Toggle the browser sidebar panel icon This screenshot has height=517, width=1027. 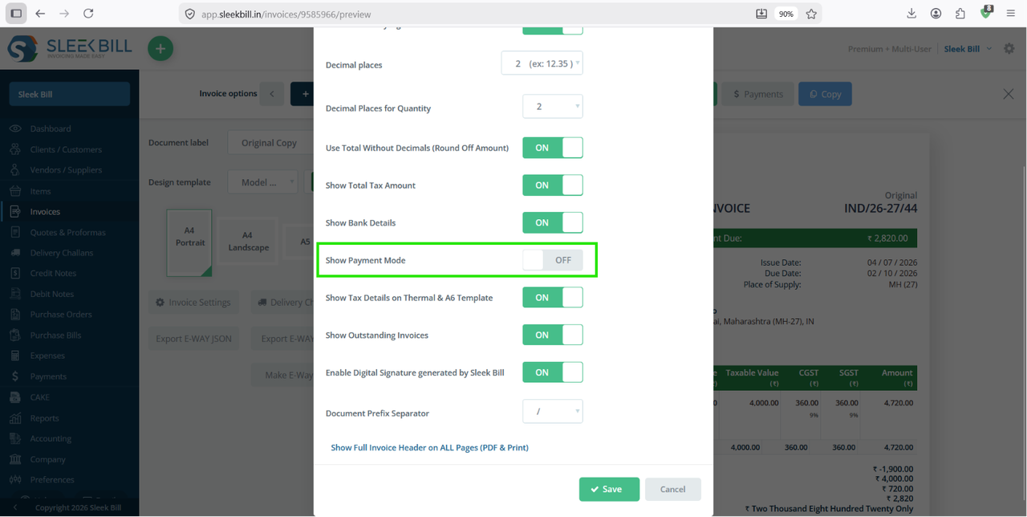tap(16, 14)
